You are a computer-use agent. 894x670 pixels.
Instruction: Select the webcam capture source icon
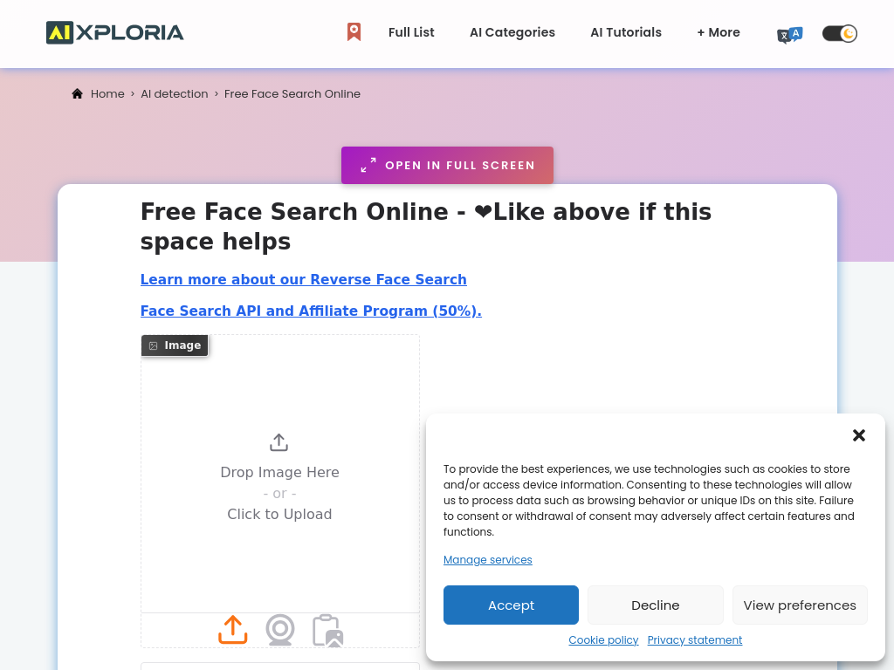coord(279,629)
